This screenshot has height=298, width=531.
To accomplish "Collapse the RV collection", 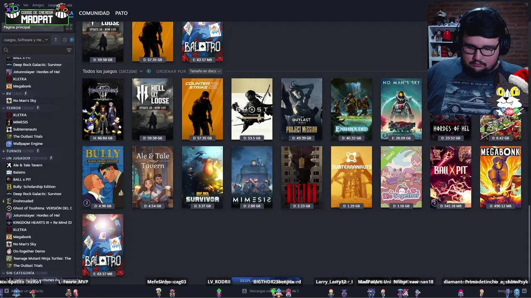I will point(3,94).
